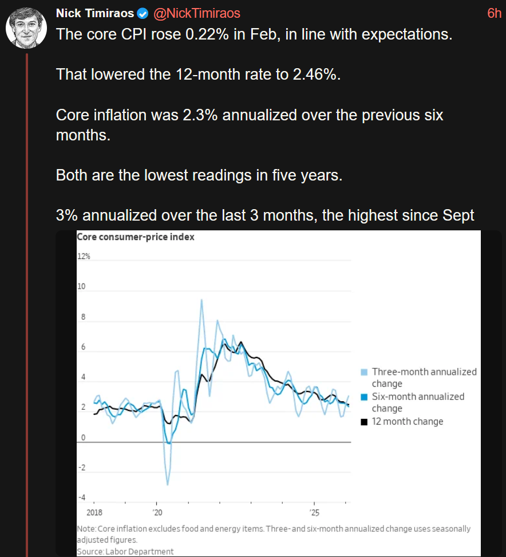Click the 12% y-axis label
The width and height of the screenshot is (506, 557).
click(x=84, y=256)
